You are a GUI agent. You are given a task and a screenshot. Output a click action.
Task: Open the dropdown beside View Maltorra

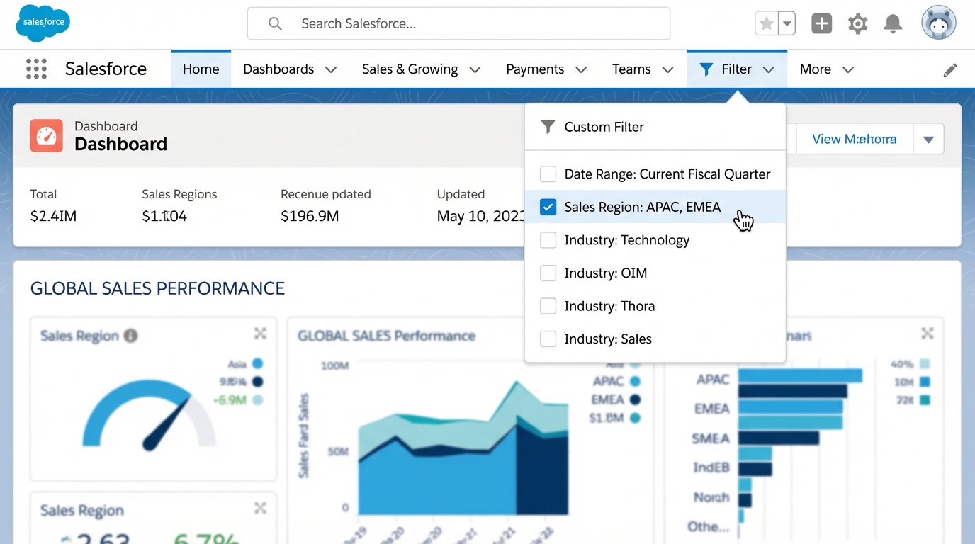pyautogui.click(x=928, y=139)
